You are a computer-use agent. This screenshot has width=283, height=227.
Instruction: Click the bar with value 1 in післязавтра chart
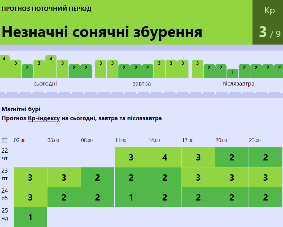(x=232, y=73)
